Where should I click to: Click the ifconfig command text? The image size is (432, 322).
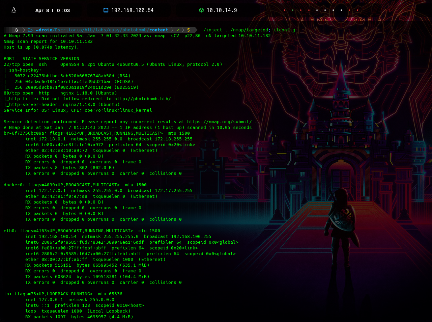tap(284, 30)
